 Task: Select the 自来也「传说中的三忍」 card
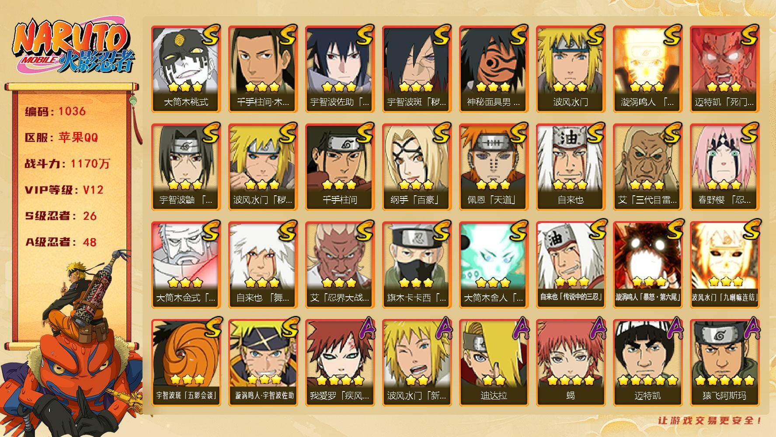click(571, 264)
